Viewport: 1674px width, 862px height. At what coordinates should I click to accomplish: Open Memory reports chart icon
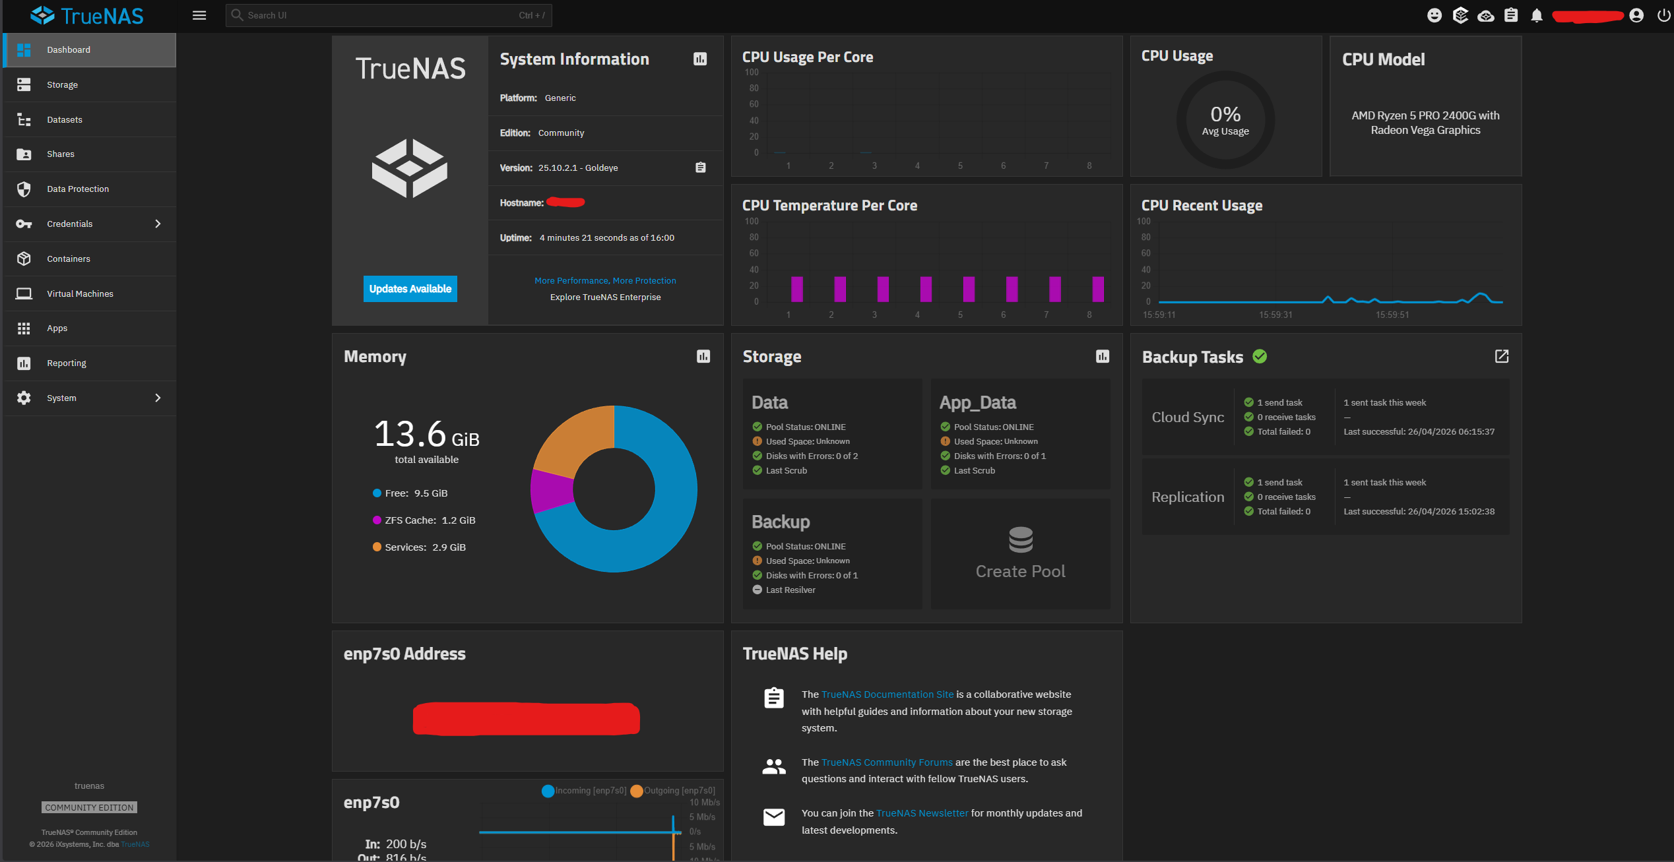pos(703,357)
